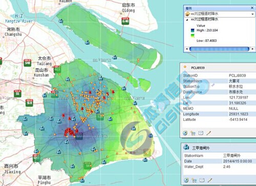Click legend scrollbar right arrow
This screenshot has height=186, width=256.
click(252, 49)
